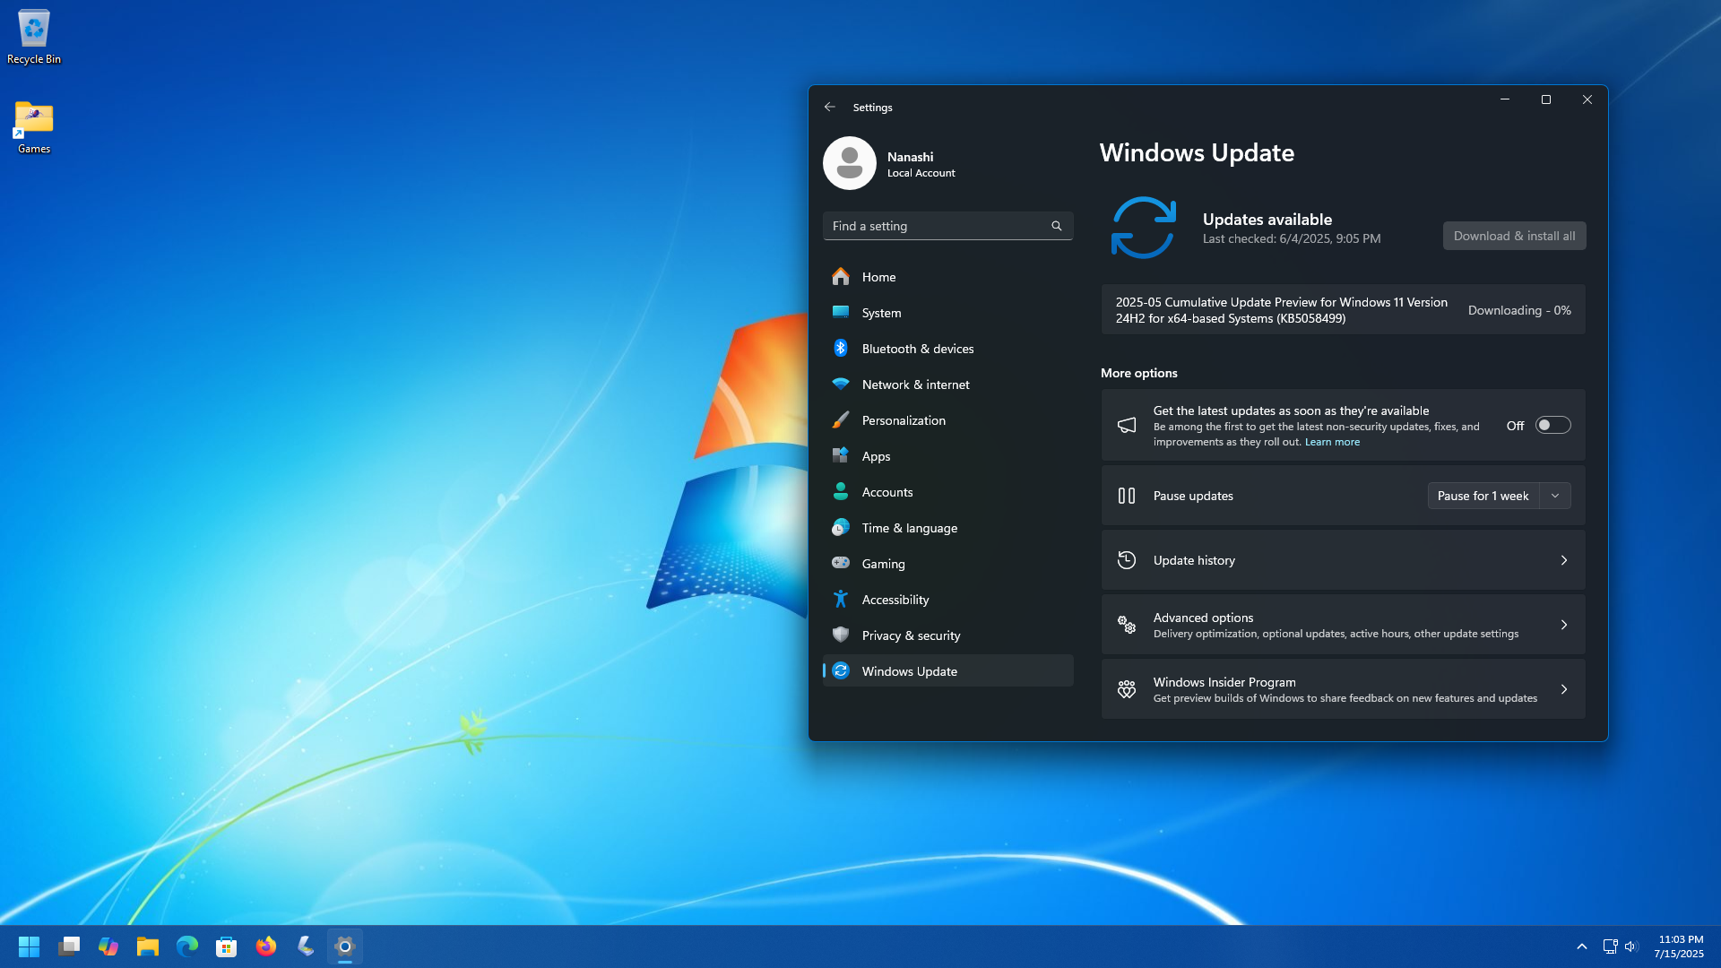Click the Nanashi user avatar
The height and width of the screenshot is (968, 1721).
[x=849, y=163]
